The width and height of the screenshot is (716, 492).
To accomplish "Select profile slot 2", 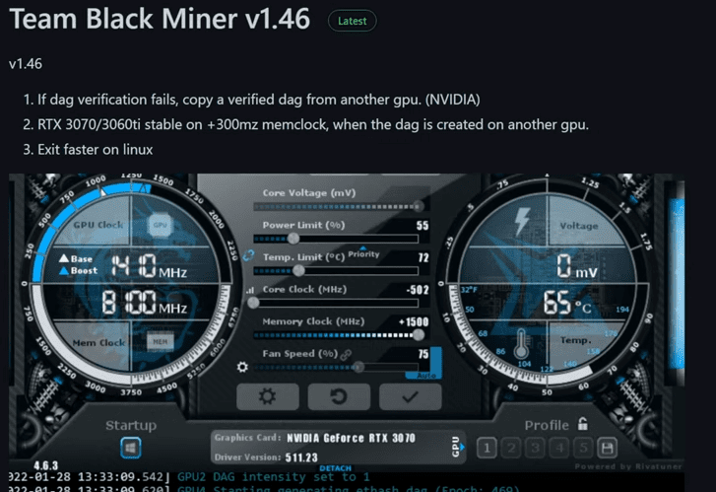I will tap(511, 448).
